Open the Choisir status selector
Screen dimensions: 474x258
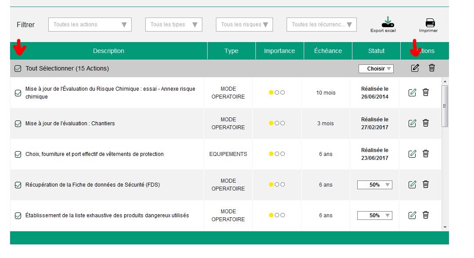[376, 69]
